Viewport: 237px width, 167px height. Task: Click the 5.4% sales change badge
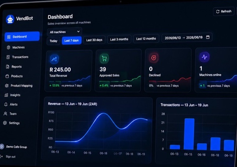coord(104,86)
